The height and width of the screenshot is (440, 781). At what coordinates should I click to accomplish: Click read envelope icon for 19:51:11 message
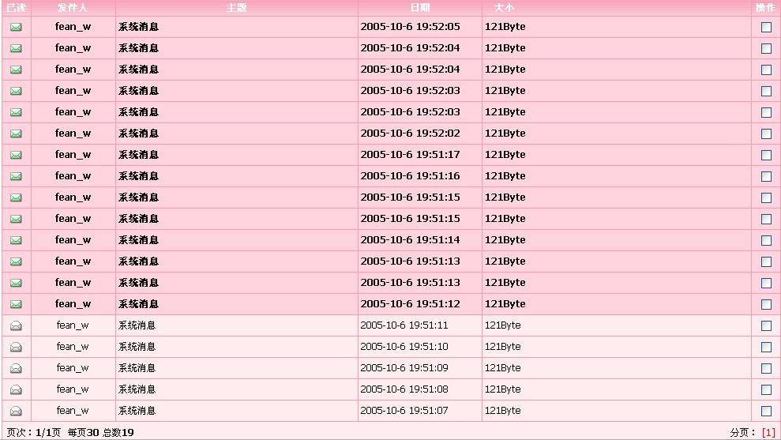16,325
